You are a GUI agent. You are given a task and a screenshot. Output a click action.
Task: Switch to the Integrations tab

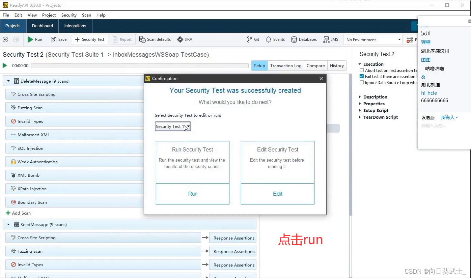pyautogui.click(x=75, y=26)
